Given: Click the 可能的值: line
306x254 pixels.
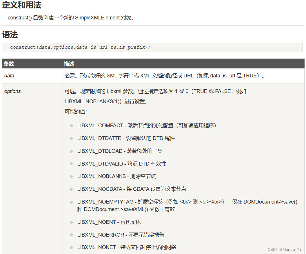Looking at the screenshot, I should (76, 111).
